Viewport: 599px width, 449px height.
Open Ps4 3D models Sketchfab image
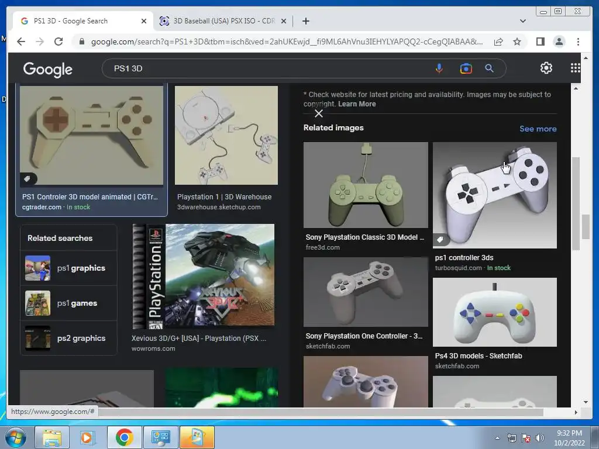495,312
